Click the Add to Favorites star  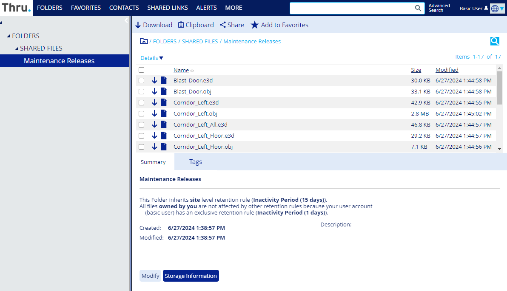coord(254,25)
